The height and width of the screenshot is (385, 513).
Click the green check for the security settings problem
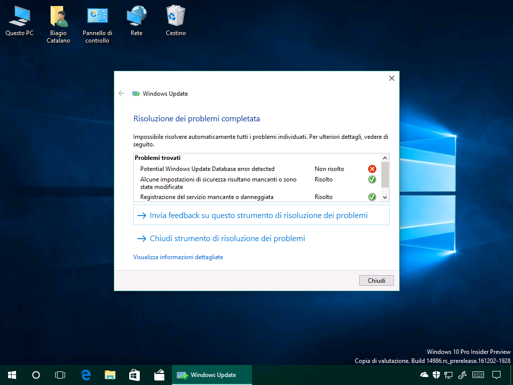(372, 179)
